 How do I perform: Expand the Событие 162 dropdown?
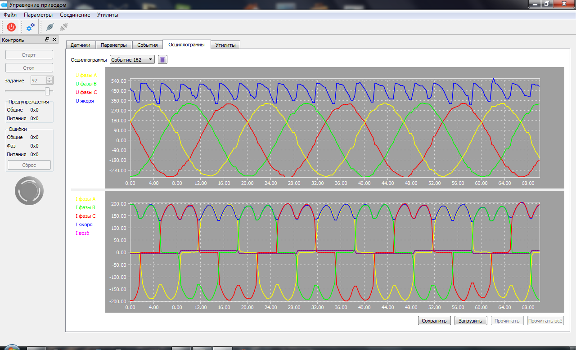coord(132,59)
